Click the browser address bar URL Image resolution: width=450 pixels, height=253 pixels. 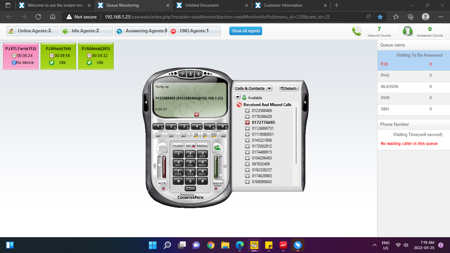pos(217,17)
